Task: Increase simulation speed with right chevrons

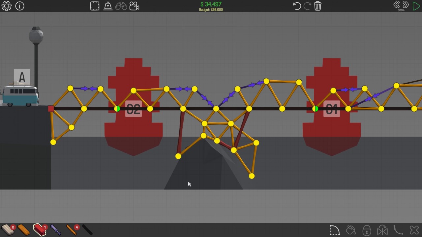Action: (x=406, y=5)
